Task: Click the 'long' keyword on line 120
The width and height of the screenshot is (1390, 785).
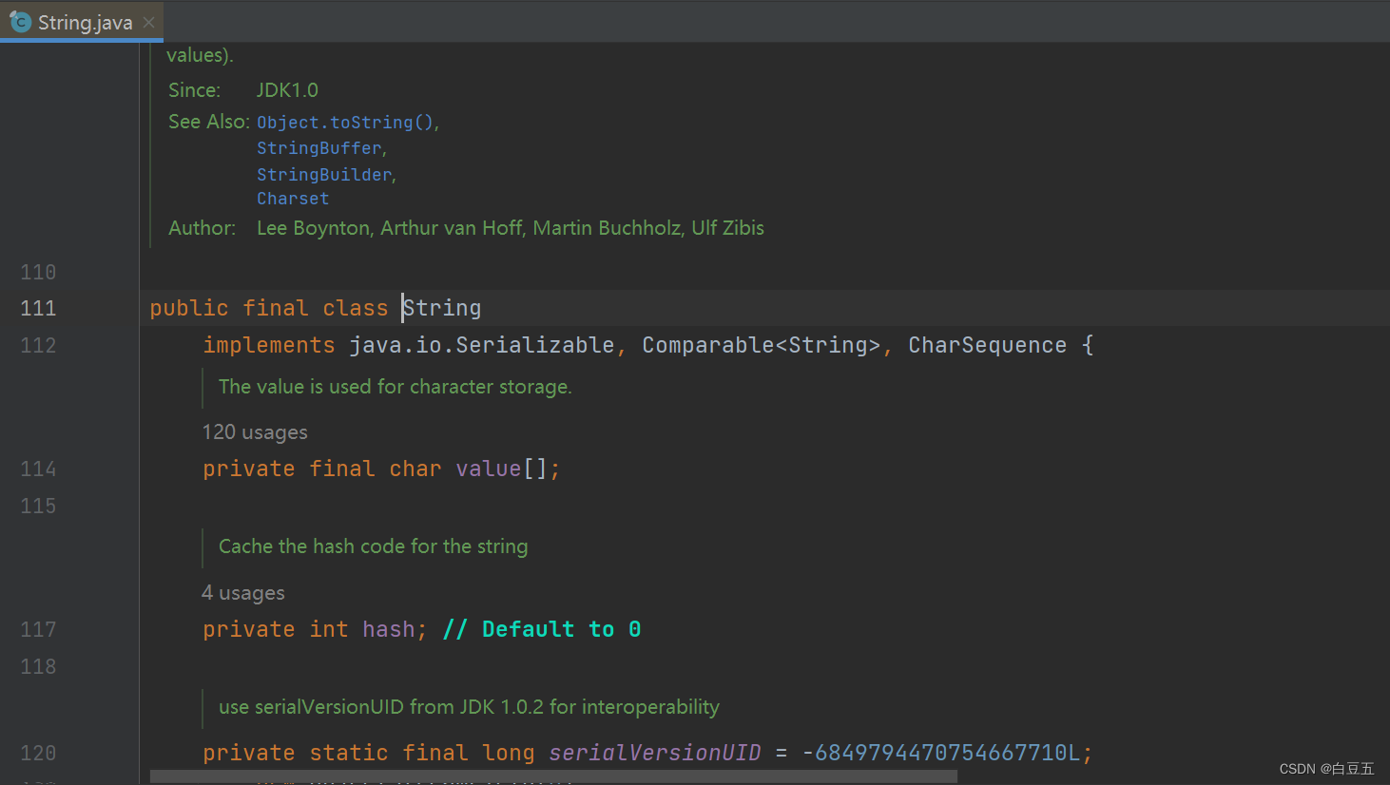Action: [509, 753]
